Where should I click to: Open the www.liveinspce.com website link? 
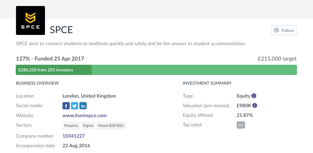pyautogui.click(x=85, y=116)
